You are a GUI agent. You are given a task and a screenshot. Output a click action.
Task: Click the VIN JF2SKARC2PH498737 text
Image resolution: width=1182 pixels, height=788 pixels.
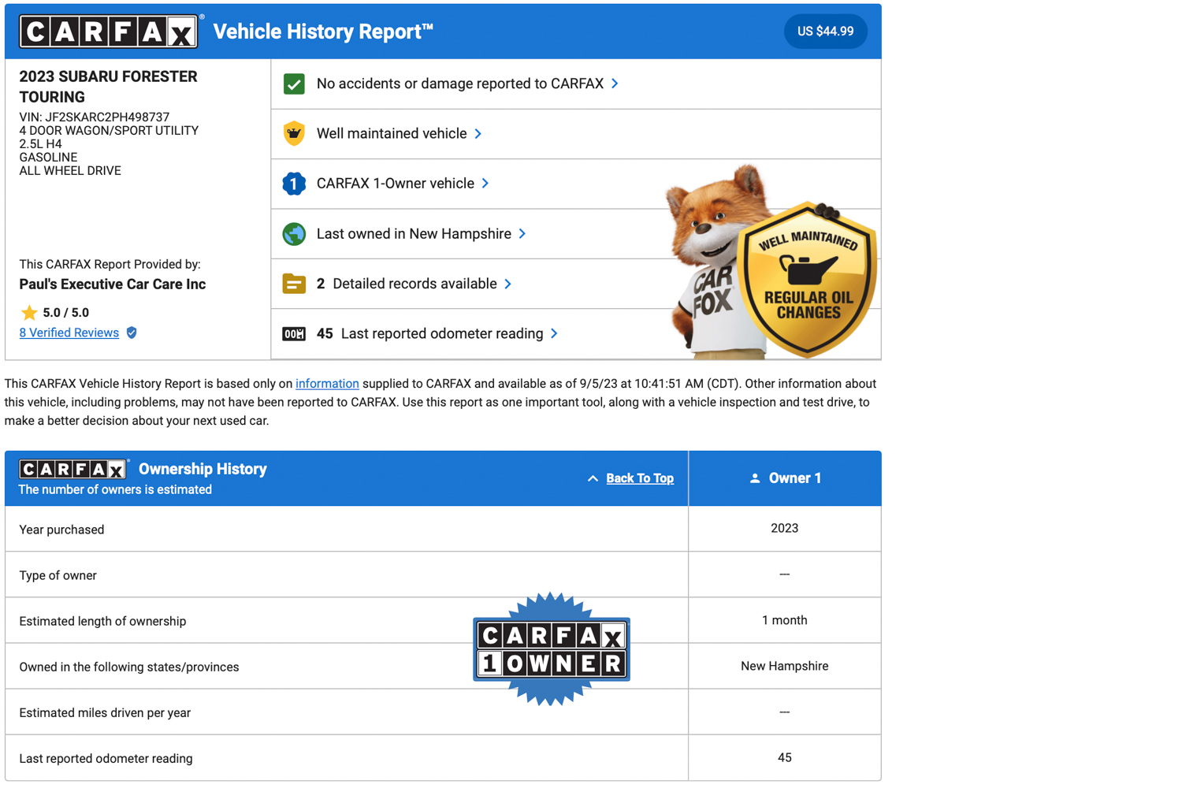[95, 117]
